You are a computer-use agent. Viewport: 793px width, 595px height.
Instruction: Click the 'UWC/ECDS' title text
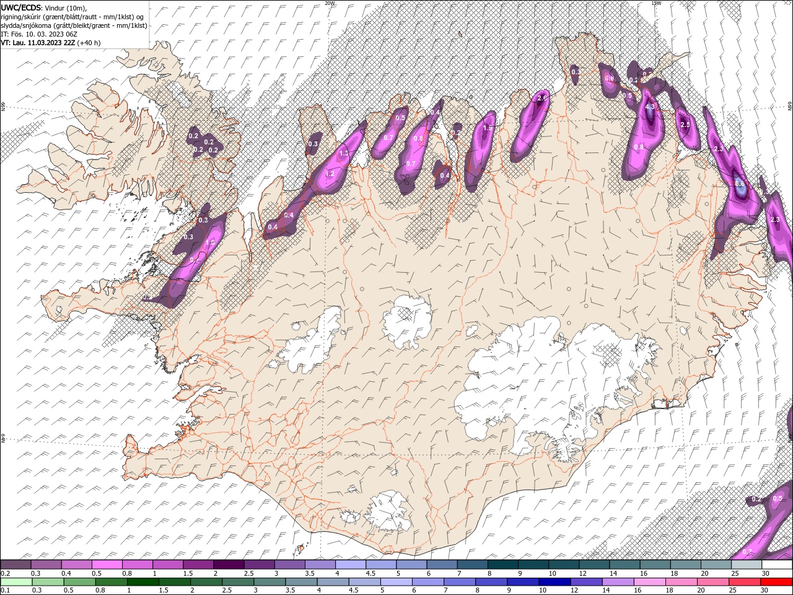pos(21,7)
